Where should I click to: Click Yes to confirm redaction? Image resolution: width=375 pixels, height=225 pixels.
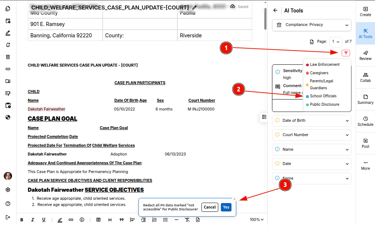pyautogui.click(x=226, y=207)
